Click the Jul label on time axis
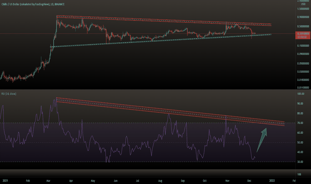311x184 pixels. [137, 181]
